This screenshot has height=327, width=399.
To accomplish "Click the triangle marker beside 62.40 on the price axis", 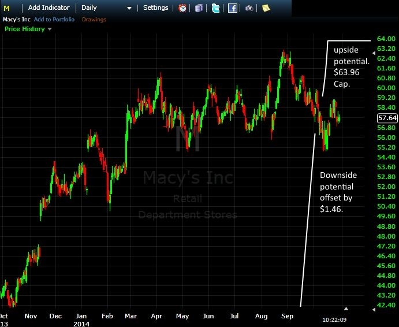I will (374, 53).
